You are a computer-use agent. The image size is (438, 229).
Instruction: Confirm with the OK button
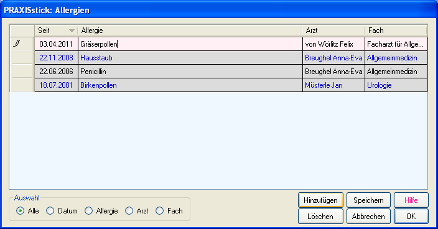411,217
